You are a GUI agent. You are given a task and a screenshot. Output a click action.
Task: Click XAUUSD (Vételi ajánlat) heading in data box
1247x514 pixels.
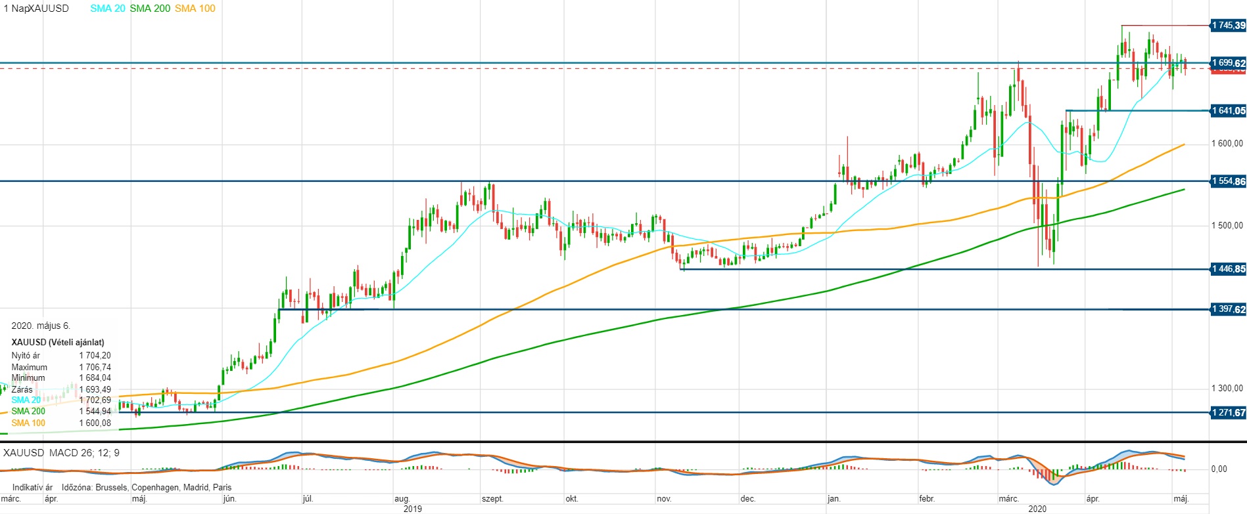tap(58, 343)
